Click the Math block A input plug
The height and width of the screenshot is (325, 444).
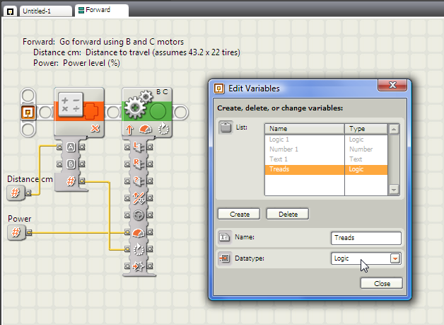[71, 147]
